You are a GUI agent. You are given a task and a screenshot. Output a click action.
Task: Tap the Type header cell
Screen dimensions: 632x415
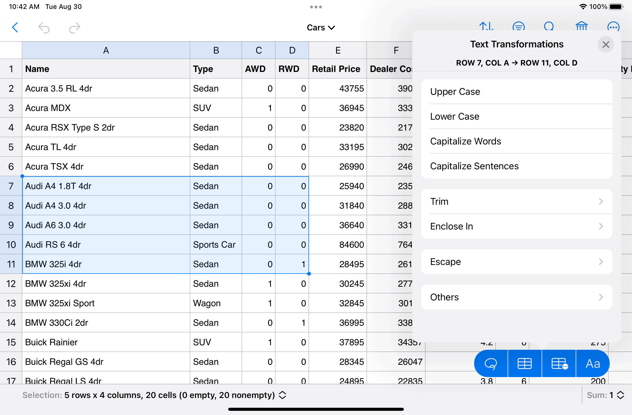click(x=216, y=69)
